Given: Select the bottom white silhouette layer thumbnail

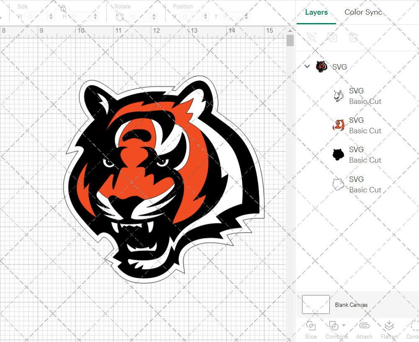Looking at the screenshot, I should tap(338, 184).
